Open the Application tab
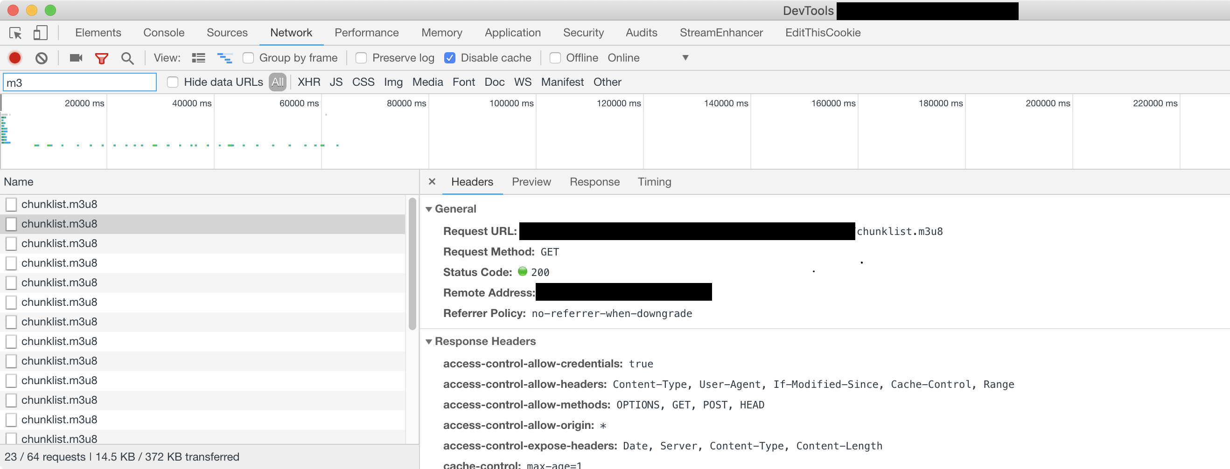 click(513, 33)
